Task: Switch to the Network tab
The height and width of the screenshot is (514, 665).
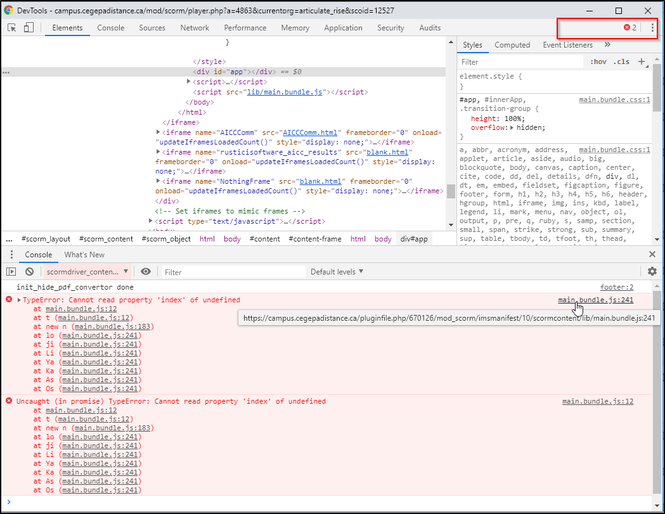Action: pyautogui.click(x=195, y=28)
